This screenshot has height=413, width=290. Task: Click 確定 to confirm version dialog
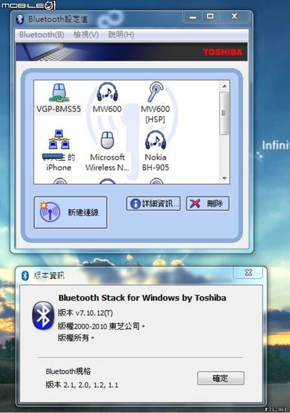click(221, 378)
